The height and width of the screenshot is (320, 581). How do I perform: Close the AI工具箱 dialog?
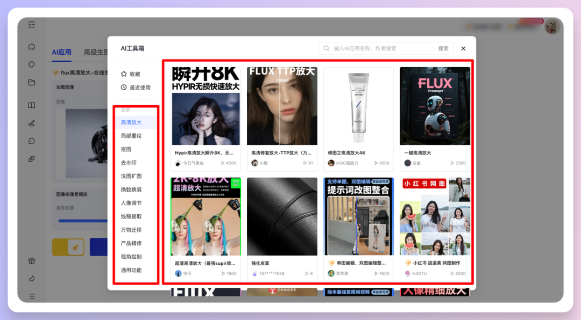tap(463, 48)
